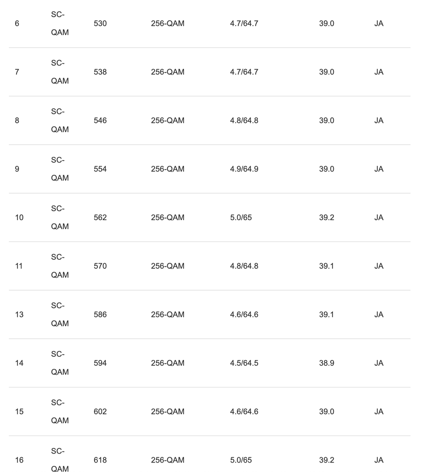The image size is (426, 472).
Task: Click the JA status in channel 13 row
Action: pyautogui.click(x=379, y=315)
